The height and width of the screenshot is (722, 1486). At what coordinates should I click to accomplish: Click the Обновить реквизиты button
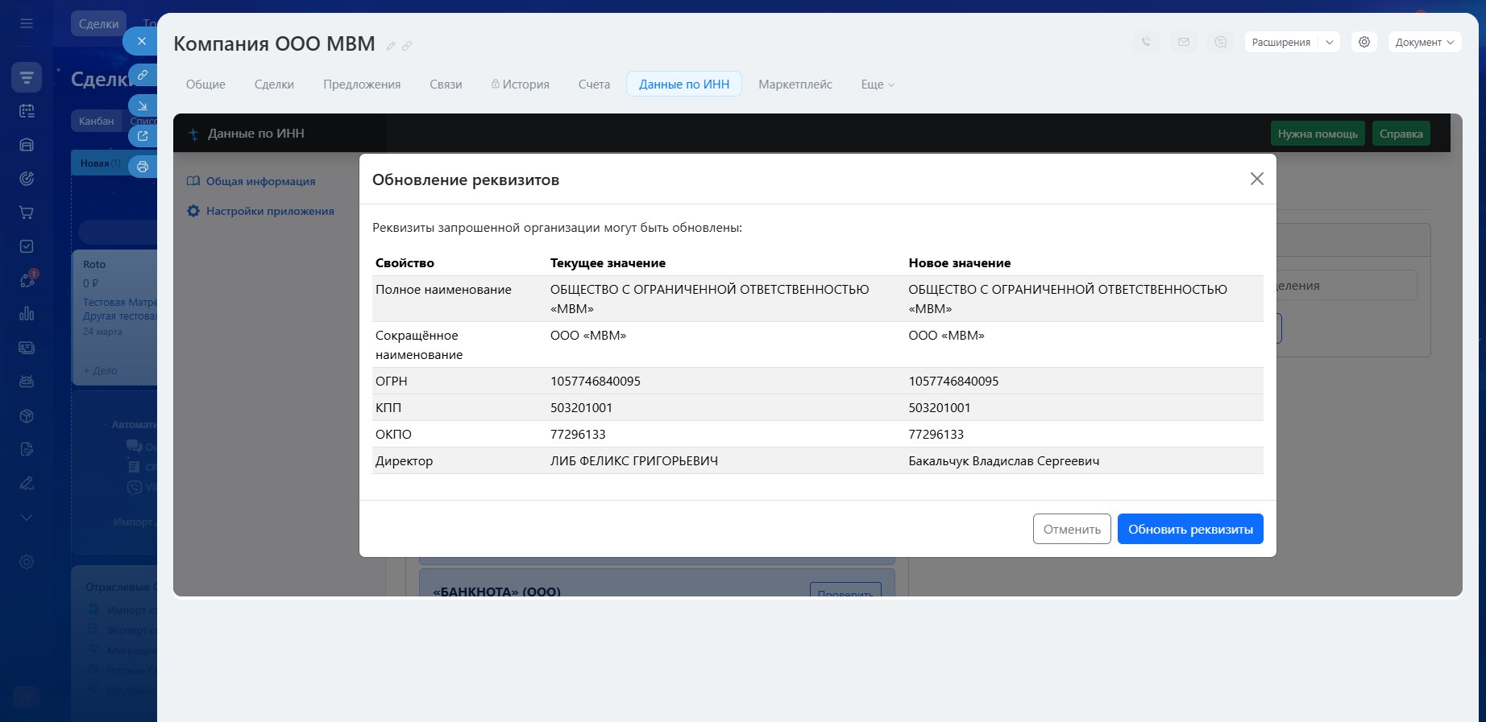[x=1189, y=529]
